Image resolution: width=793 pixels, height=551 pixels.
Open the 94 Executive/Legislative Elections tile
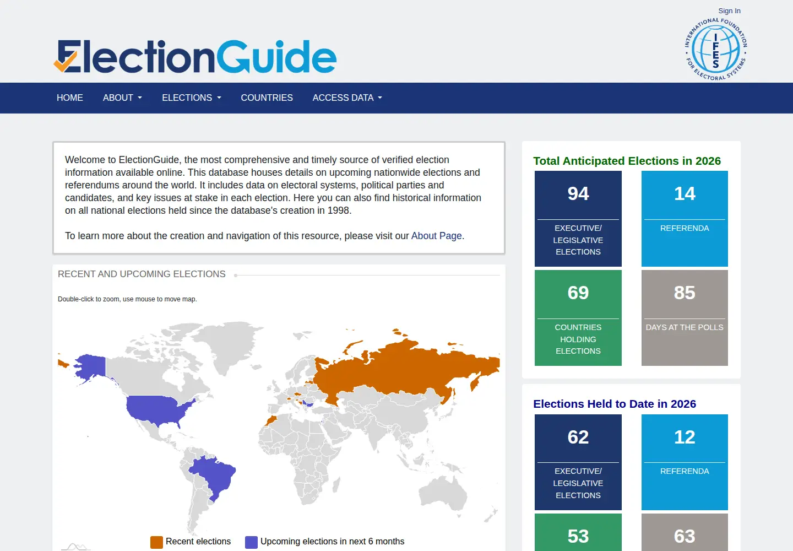coord(578,219)
